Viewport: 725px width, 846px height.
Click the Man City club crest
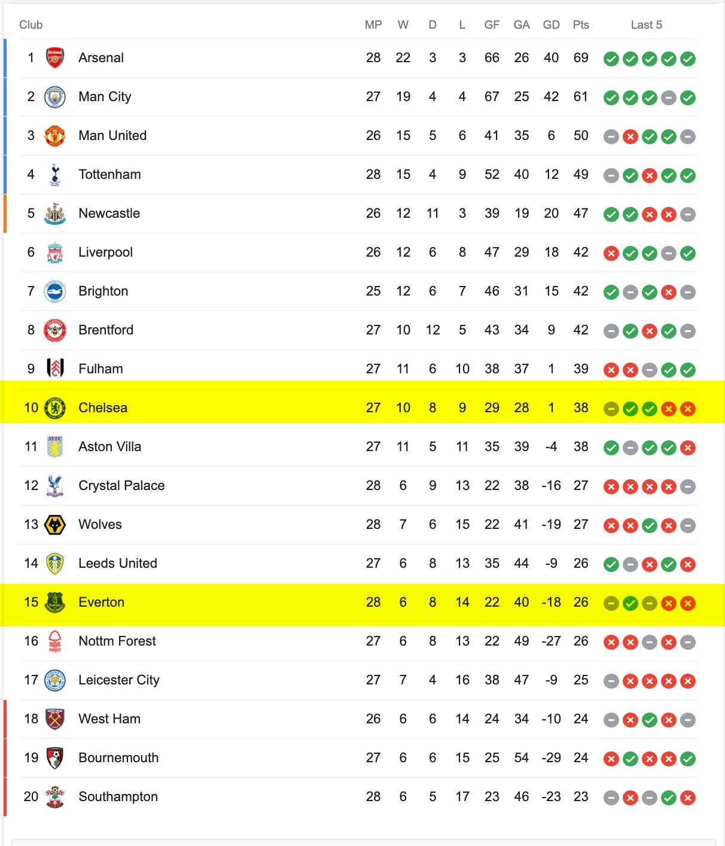pyautogui.click(x=55, y=97)
